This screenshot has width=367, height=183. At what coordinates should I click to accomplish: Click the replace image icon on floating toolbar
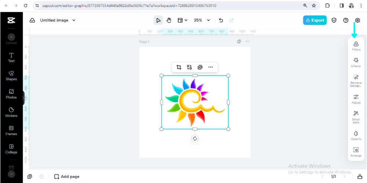tap(189, 67)
